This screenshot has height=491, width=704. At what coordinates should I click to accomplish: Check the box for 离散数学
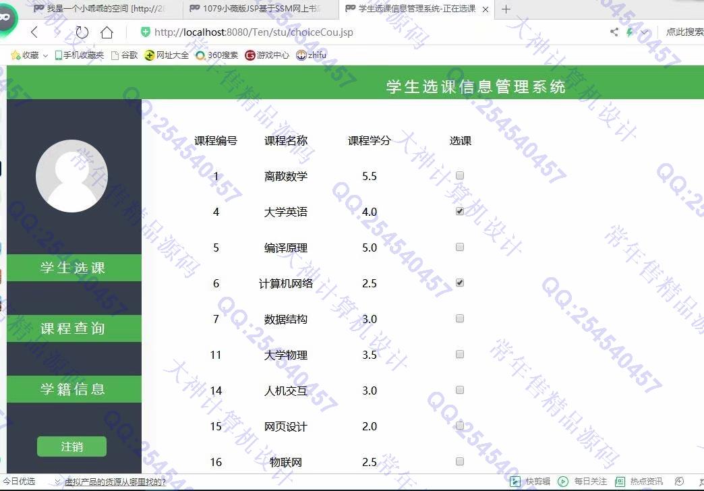[460, 175]
